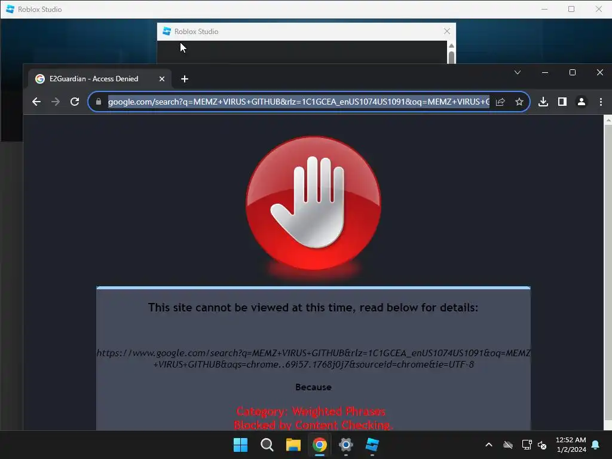Maximize the main Roblox Studio window

tap(571, 9)
